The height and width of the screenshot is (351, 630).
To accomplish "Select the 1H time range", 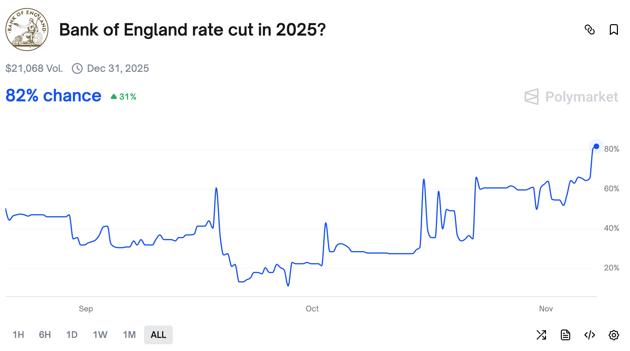I will point(18,335).
